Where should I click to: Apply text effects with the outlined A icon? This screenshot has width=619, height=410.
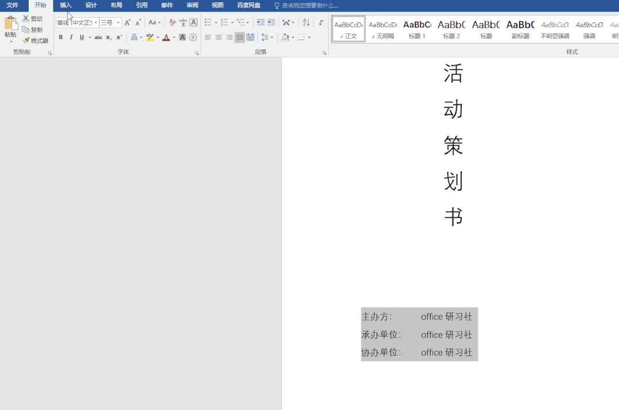coord(134,37)
